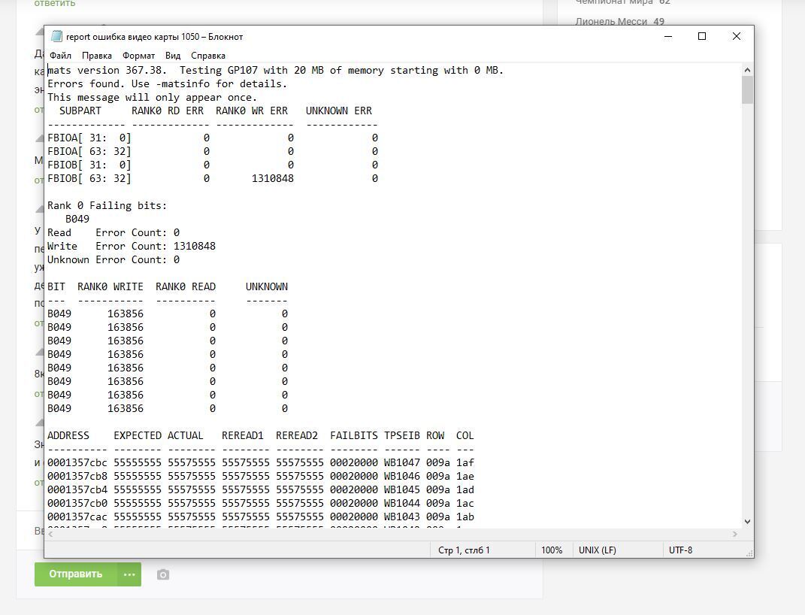The width and height of the screenshot is (805, 615).
Task: Place cursor in the 'Rank 0 Failing bits' line
Action: (107, 205)
